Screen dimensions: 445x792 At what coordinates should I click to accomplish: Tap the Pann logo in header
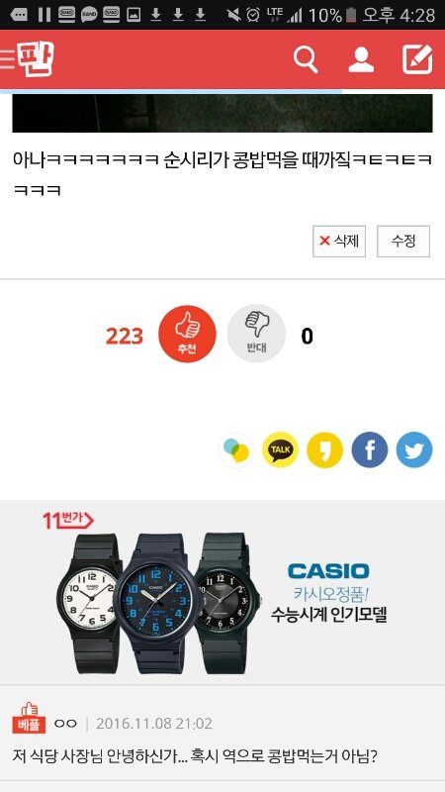[36, 58]
